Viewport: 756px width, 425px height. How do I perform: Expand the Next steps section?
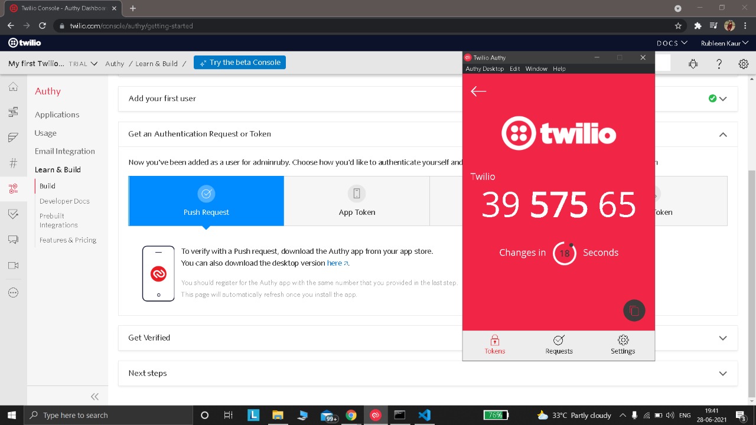(x=428, y=373)
